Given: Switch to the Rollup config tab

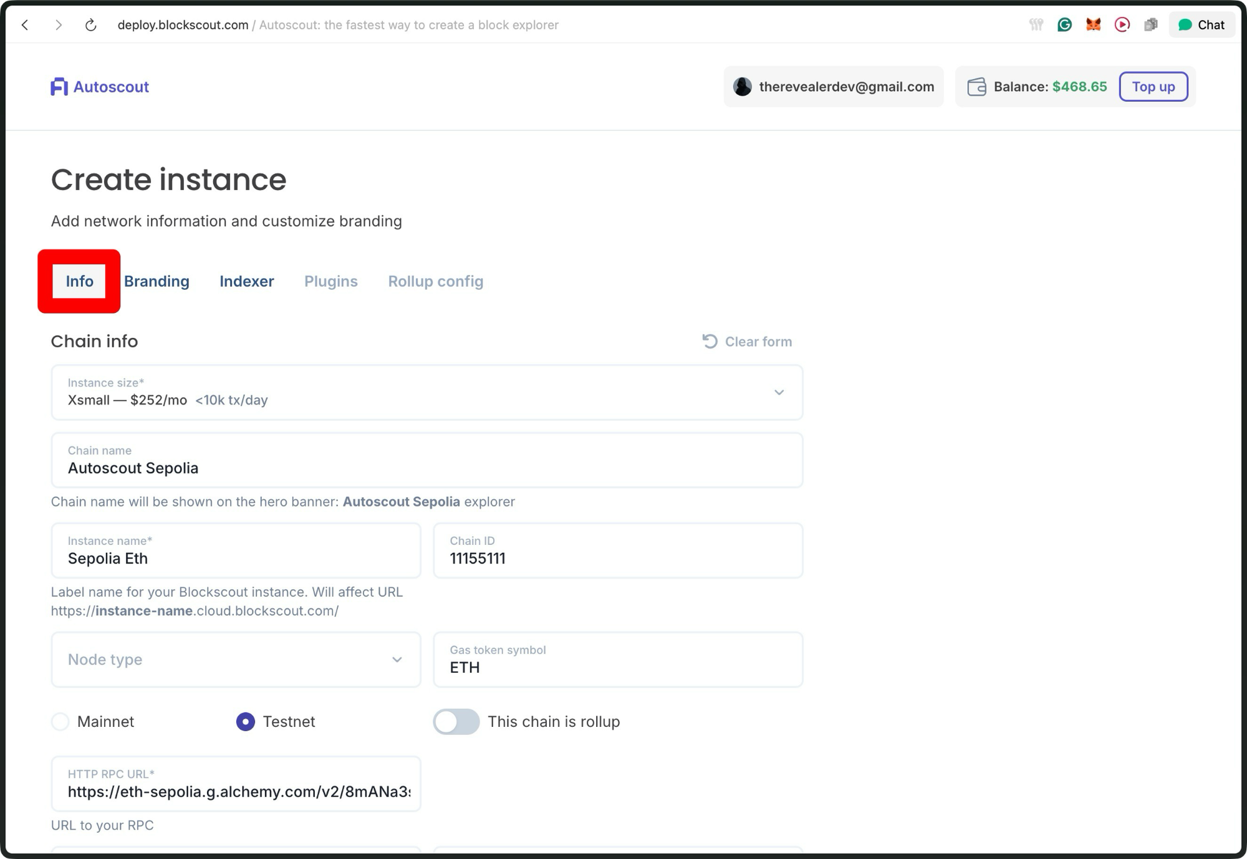Looking at the screenshot, I should (x=435, y=281).
